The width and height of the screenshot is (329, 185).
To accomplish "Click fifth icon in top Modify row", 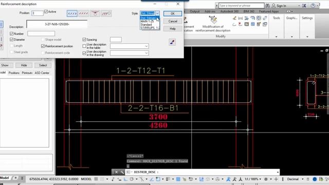I will tap(259, 18).
